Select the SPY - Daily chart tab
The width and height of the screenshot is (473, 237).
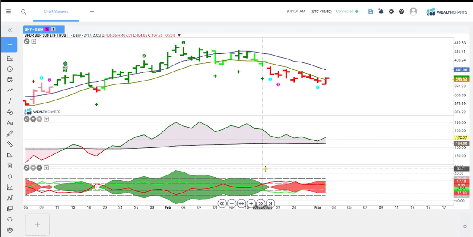44,29
